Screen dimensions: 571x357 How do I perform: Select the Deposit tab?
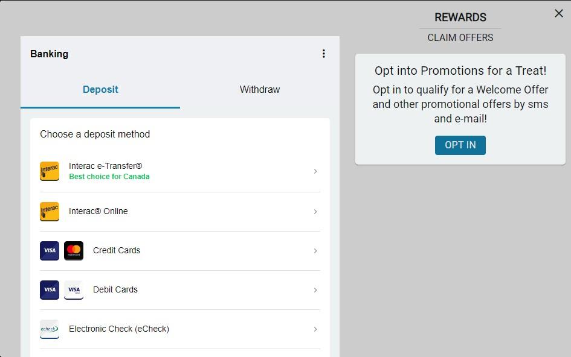pyautogui.click(x=100, y=89)
